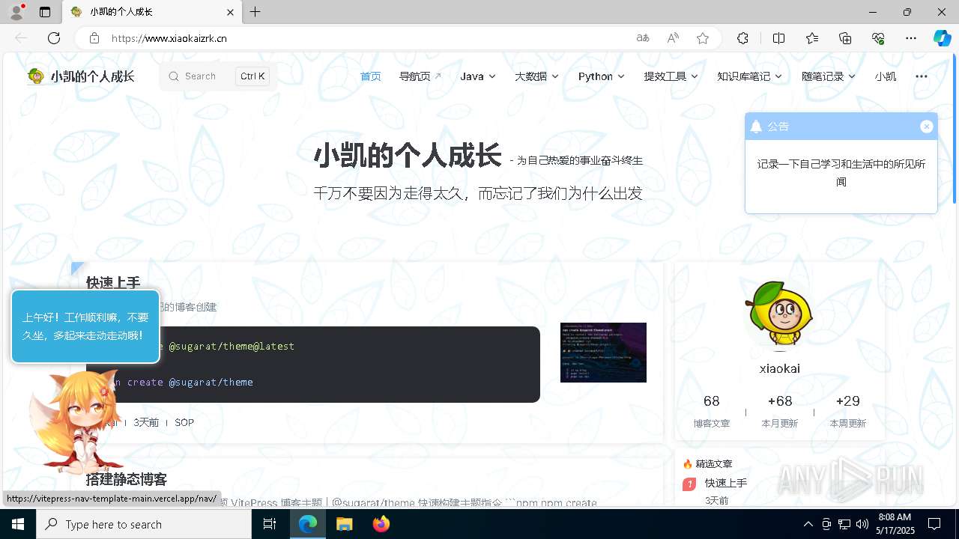959x539 pixels.
Task: Toggle split screen view
Action: [x=778, y=38]
